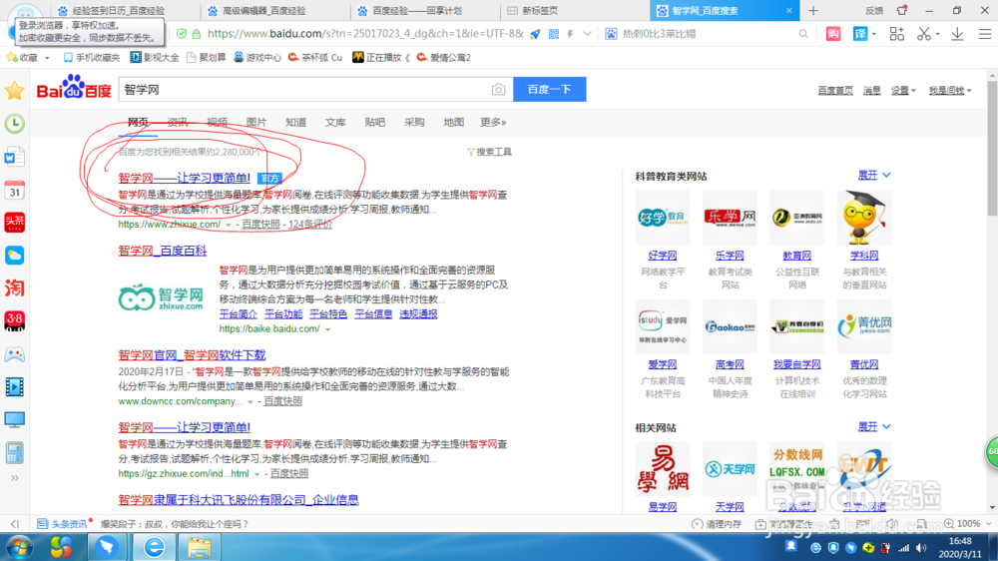Open the downloads arrow icon
Screen dimensions: 998x561
tap(957, 34)
